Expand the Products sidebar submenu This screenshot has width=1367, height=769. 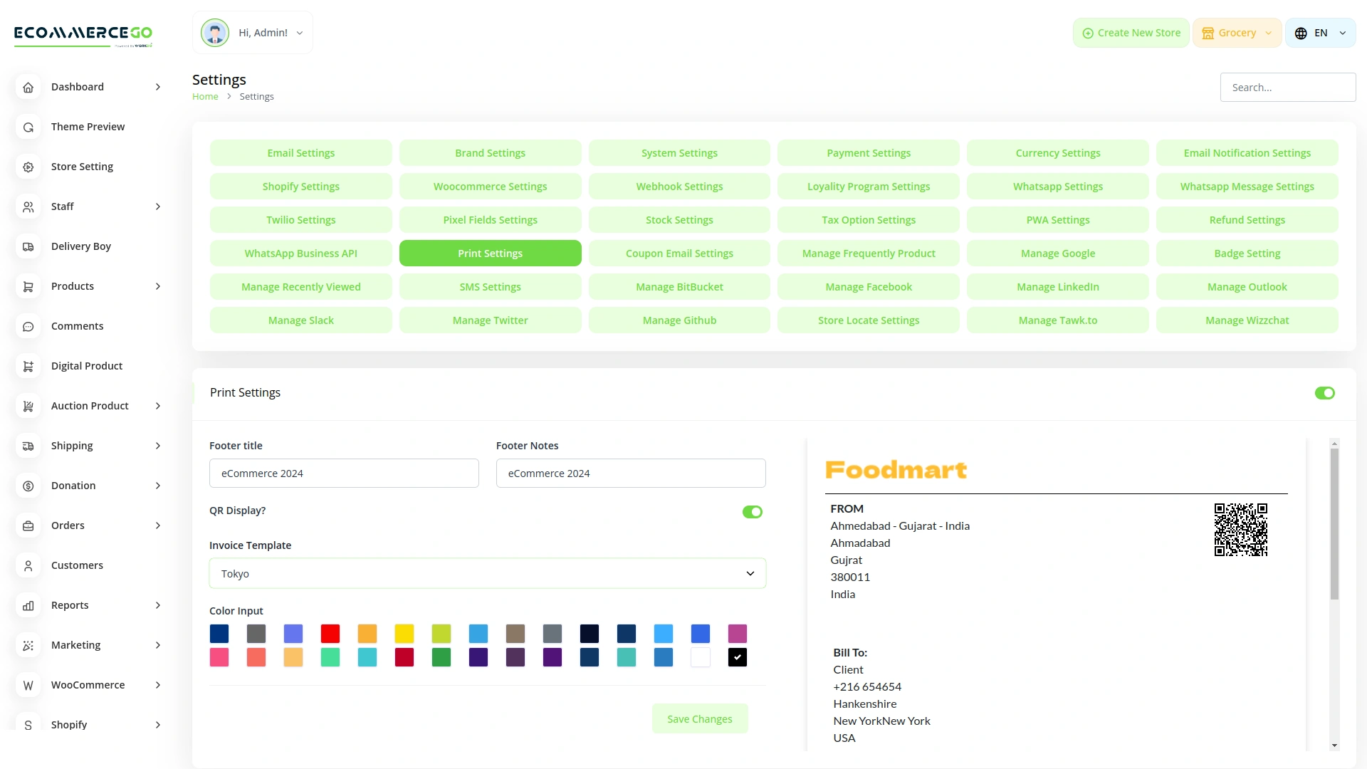157,286
